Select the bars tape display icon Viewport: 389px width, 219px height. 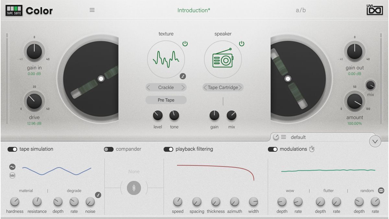click(x=12, y=176)
